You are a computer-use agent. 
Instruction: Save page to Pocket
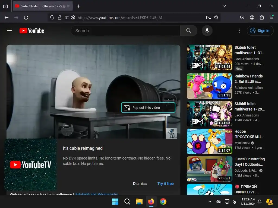[x=242, y=17]
